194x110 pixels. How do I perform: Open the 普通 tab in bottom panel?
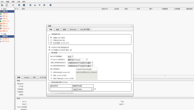pyautogui.click(x=19, y=77)
